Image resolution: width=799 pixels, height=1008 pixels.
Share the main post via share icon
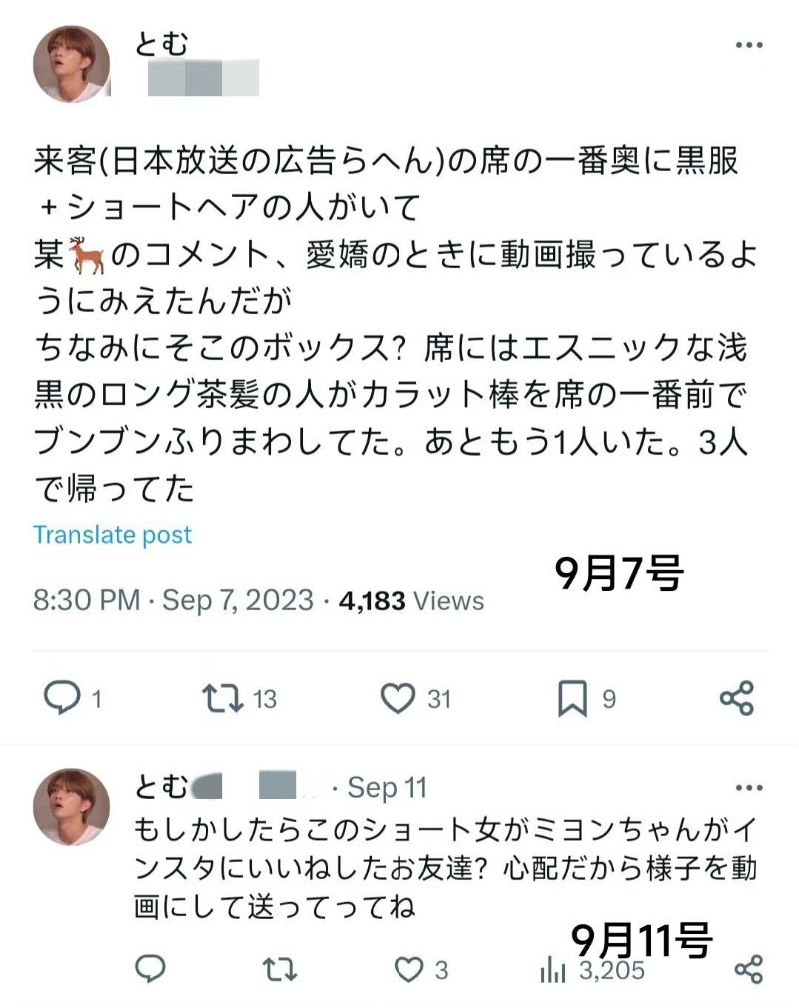coord(737,698)
